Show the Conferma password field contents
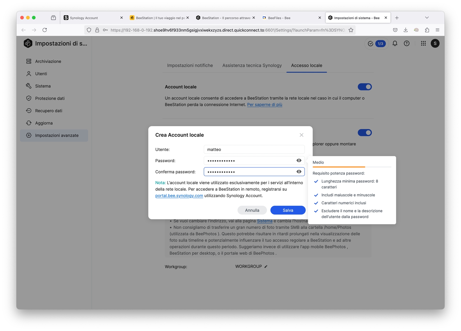This screenshot has height=331, width=461. tap(299, 172)
